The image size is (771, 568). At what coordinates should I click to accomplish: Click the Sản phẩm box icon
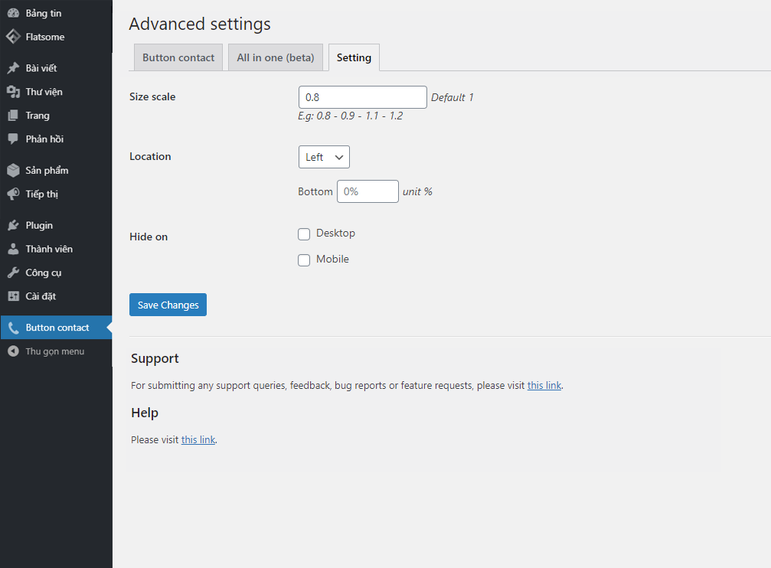[13, 171]
